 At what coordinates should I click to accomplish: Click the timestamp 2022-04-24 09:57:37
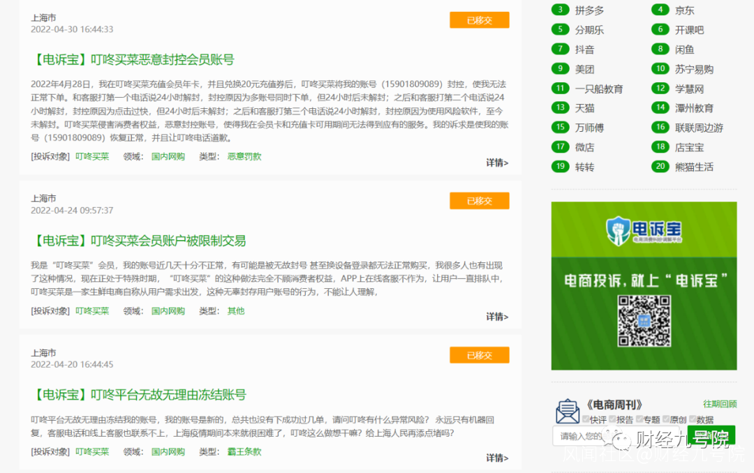click(x=72, y=211)
